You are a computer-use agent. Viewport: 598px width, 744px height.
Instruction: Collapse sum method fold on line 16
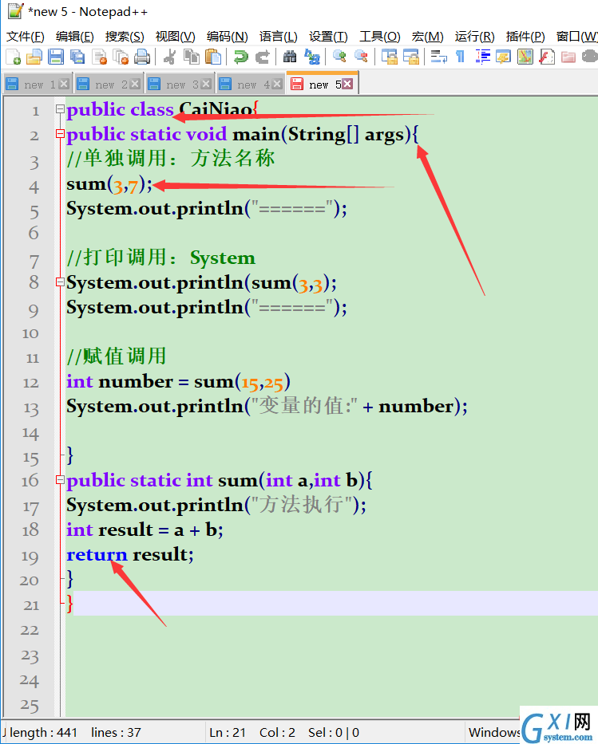60,480
